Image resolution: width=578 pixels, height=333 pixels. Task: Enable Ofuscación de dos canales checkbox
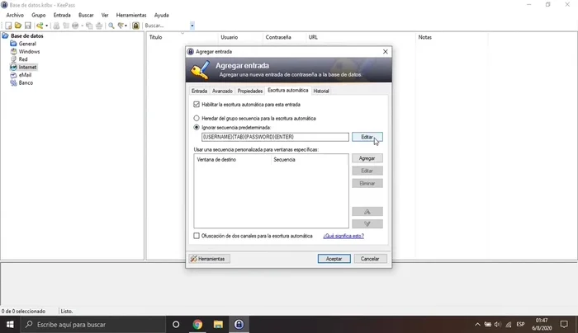(197, 236)
